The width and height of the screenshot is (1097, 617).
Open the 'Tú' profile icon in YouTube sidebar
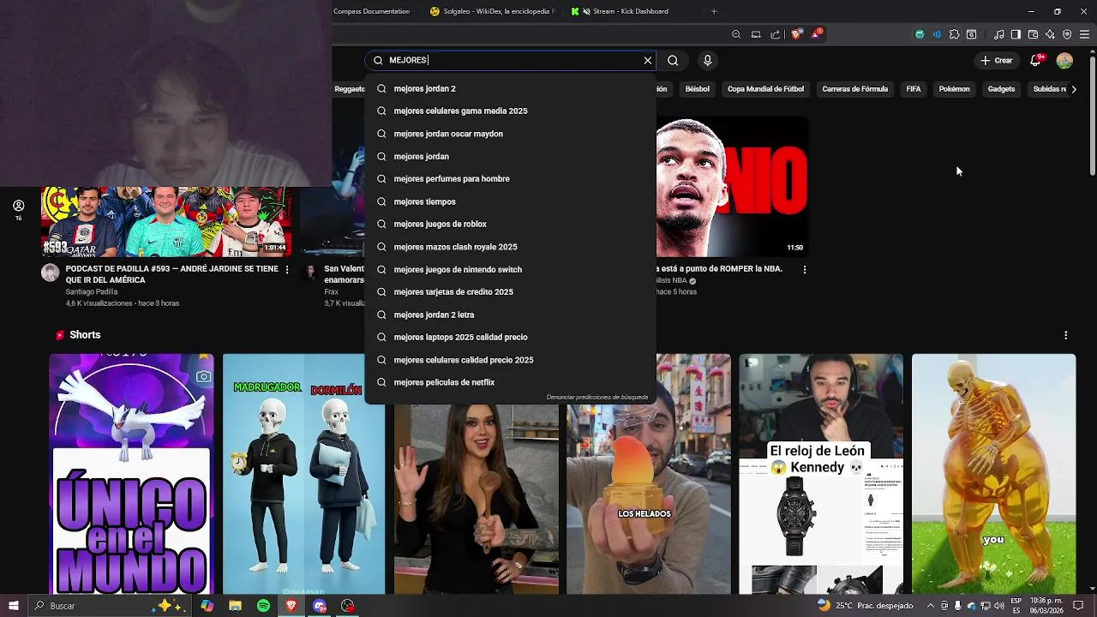[18, 210]
